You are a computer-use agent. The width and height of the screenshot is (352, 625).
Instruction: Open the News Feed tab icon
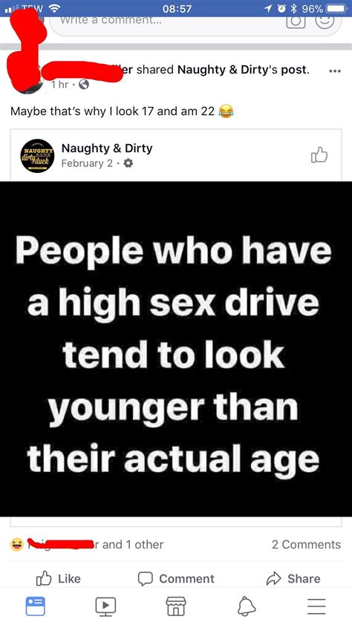click(35, 606)
